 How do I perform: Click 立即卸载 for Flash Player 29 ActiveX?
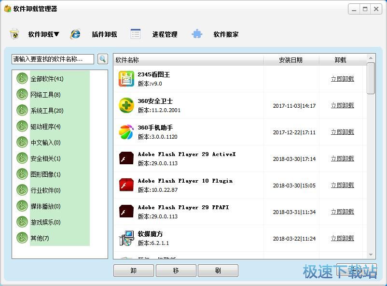[x=343, y=158]
